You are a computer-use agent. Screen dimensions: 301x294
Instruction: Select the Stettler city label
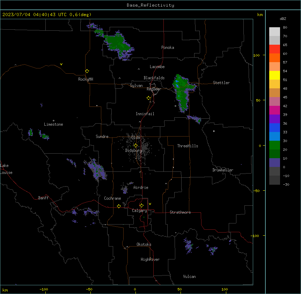pos(221,83)
